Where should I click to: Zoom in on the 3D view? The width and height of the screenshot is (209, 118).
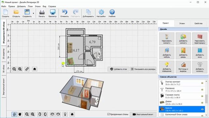click(33, 114)
